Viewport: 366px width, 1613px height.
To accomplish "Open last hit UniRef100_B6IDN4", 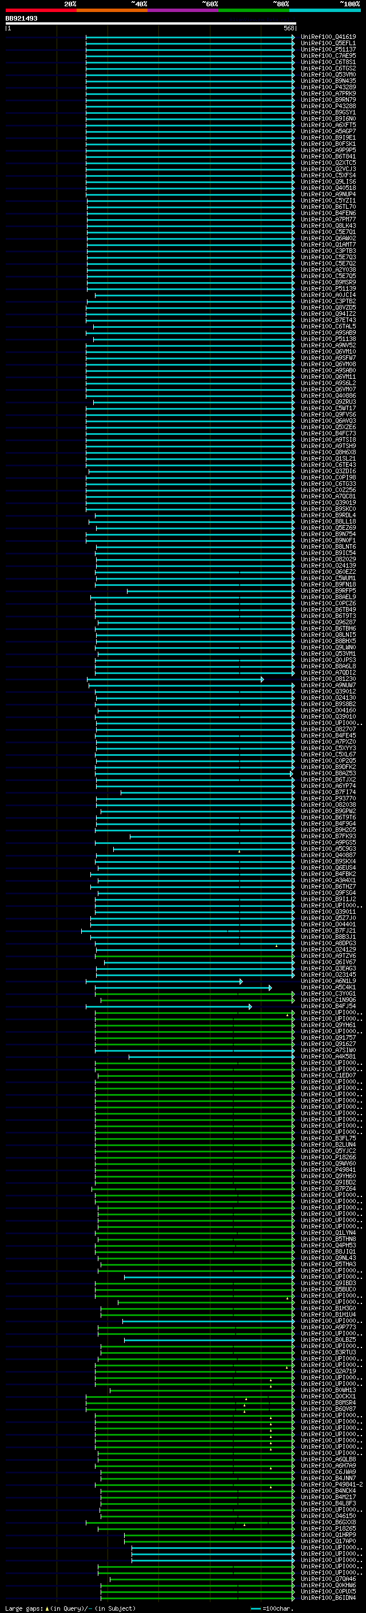I will tap(328, 1598).
